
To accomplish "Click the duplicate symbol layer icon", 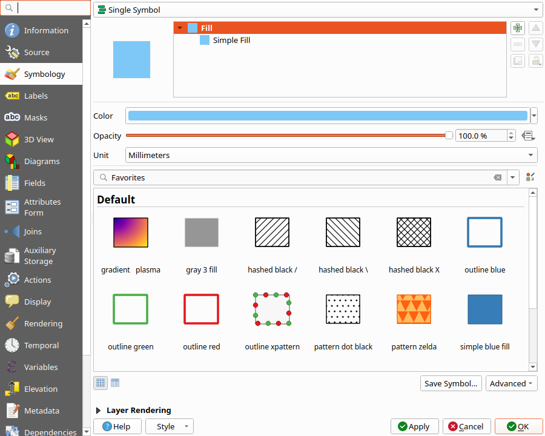I will click(x=518, y=61).
